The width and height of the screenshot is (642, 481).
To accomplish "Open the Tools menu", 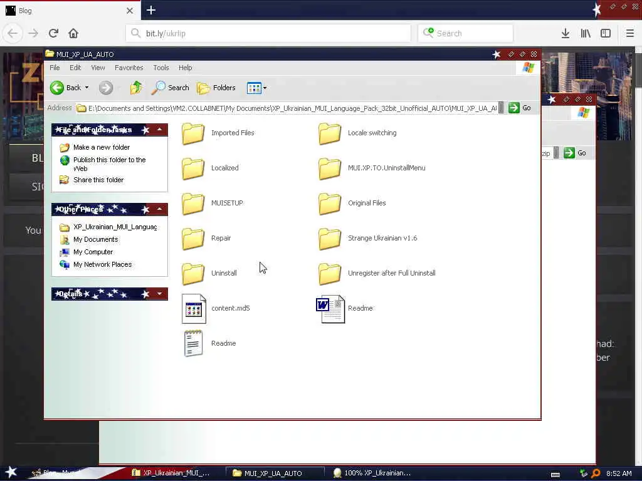I will [161, 68].
